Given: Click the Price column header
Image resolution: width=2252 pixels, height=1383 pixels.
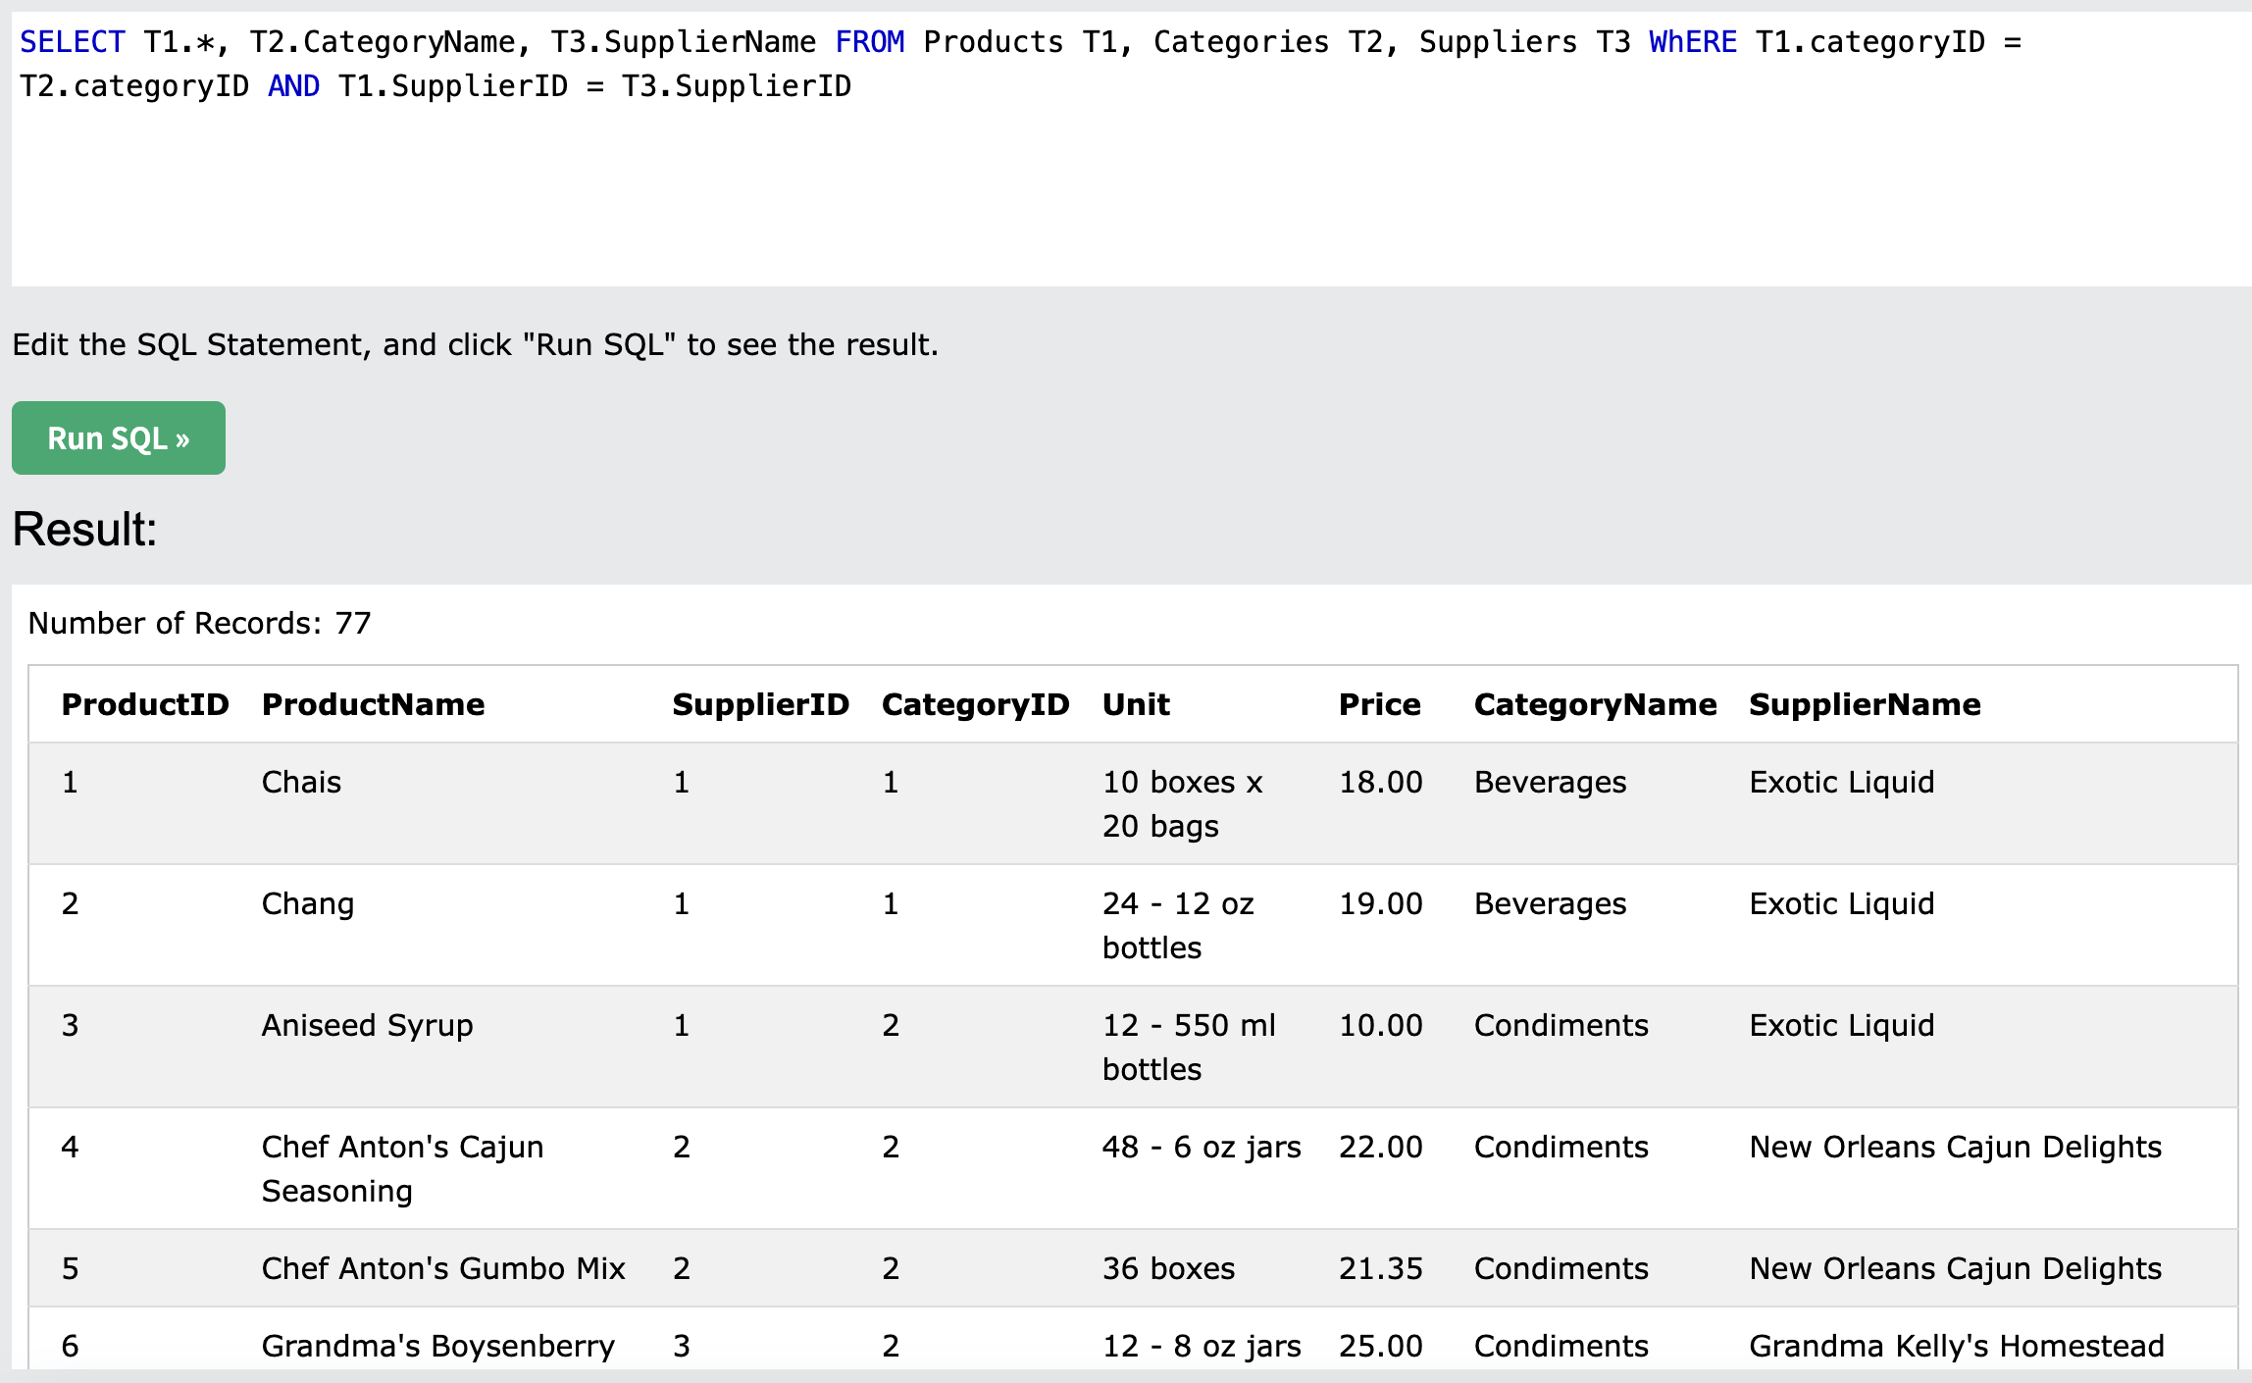Looking at the screenshot, I should (1379, 704).
